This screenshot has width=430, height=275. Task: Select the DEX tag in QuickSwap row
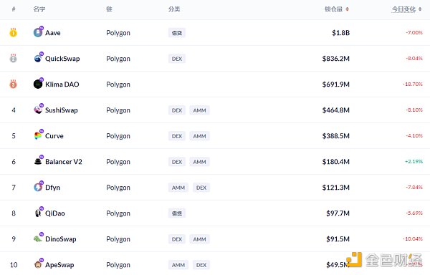177,59
